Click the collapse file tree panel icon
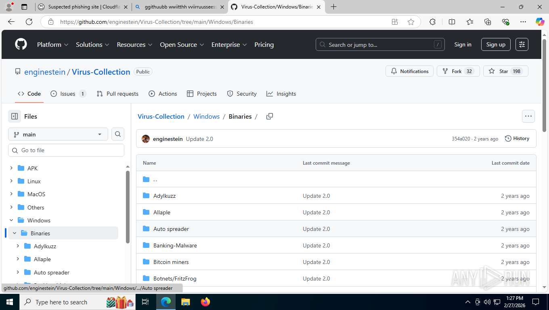The image size is (549, 310). coord(15,116)
